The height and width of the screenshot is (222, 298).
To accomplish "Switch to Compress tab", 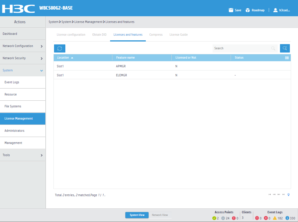I will point(156,35).
